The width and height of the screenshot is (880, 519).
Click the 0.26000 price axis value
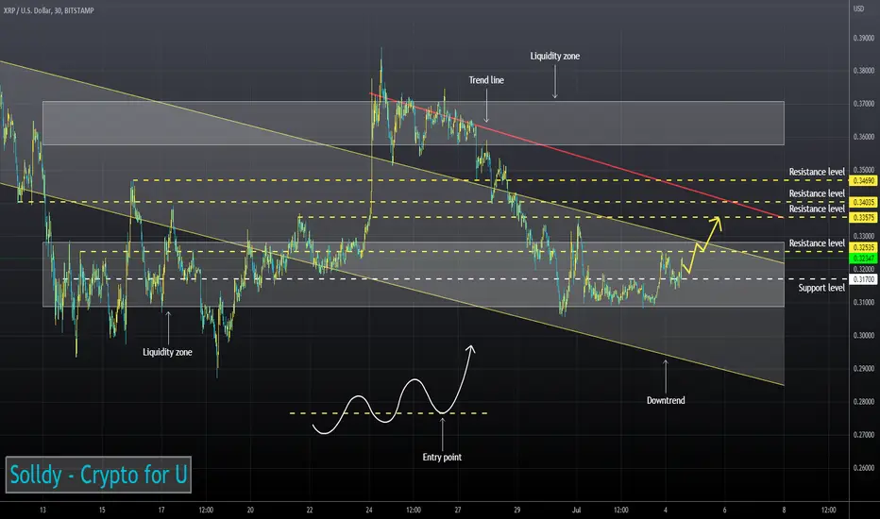[863, 468]
